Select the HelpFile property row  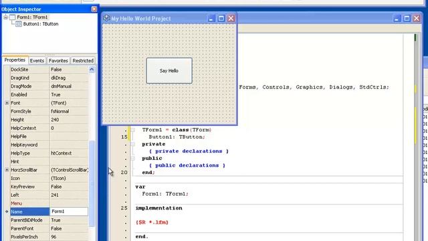(49, 137)
